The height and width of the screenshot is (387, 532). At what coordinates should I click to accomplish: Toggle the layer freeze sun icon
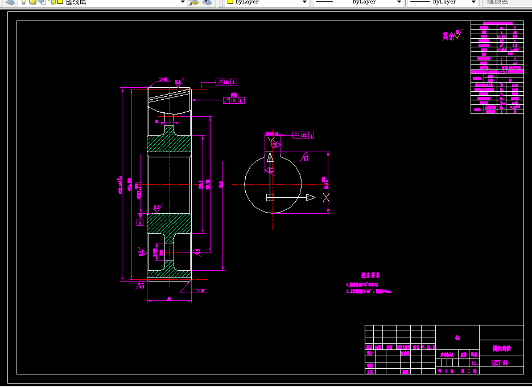coord(32,2)
